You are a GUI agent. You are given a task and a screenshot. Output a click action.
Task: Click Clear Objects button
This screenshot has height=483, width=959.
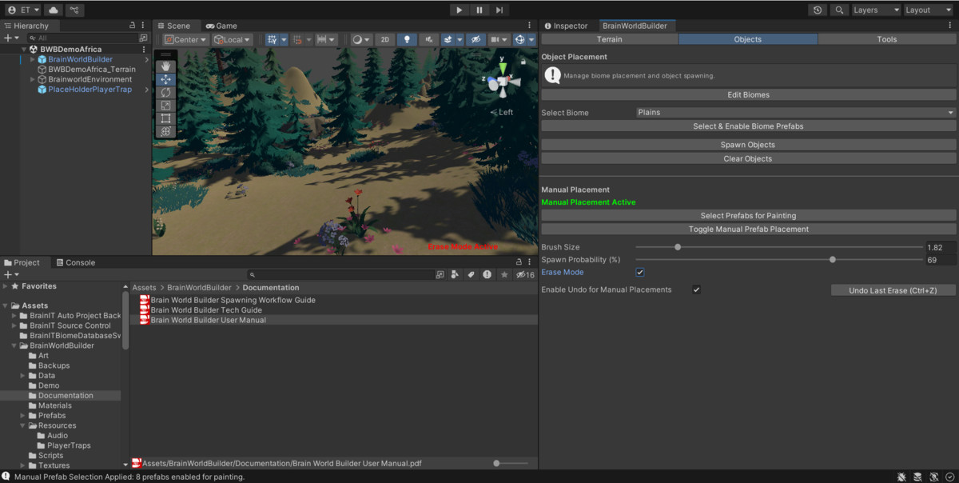click(748, 158)
